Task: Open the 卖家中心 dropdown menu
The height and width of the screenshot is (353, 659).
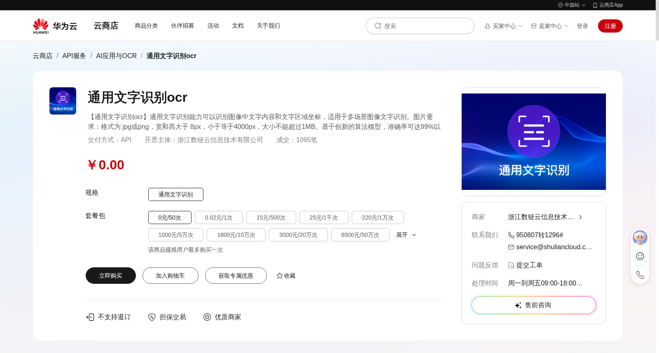Action: (550, 26)
